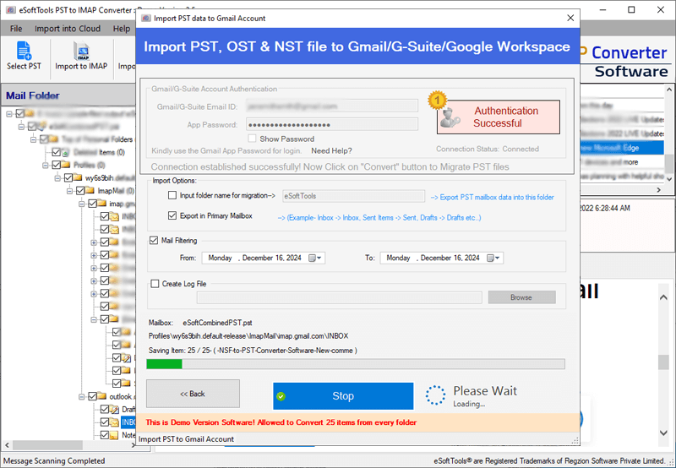Click the Gmail/G-Suite Email ID field
The height and width of the screenshot is (468, 676).
331,106
